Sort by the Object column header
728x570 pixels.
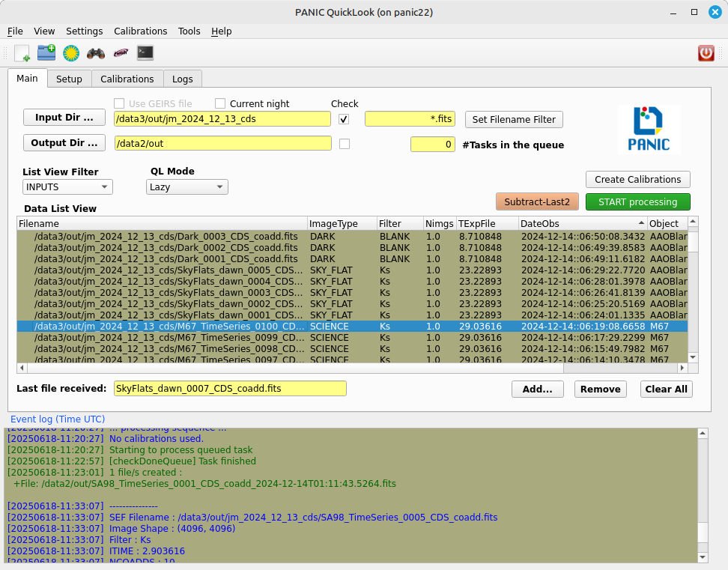(x=667, y=224)
